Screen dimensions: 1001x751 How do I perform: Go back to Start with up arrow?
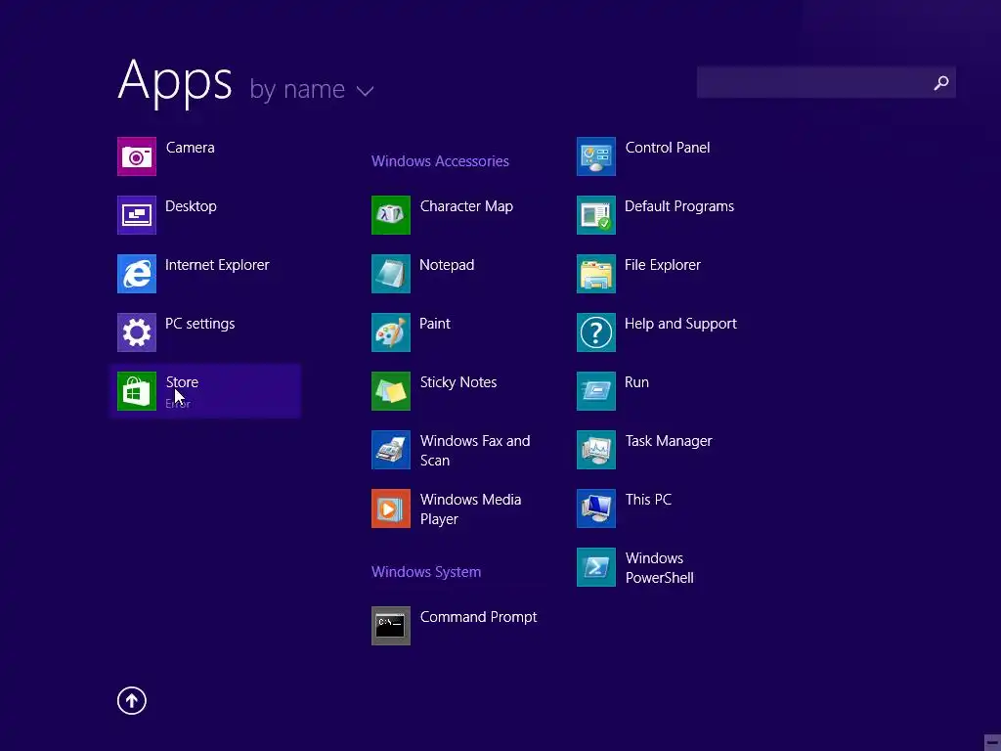coord(132,700)
